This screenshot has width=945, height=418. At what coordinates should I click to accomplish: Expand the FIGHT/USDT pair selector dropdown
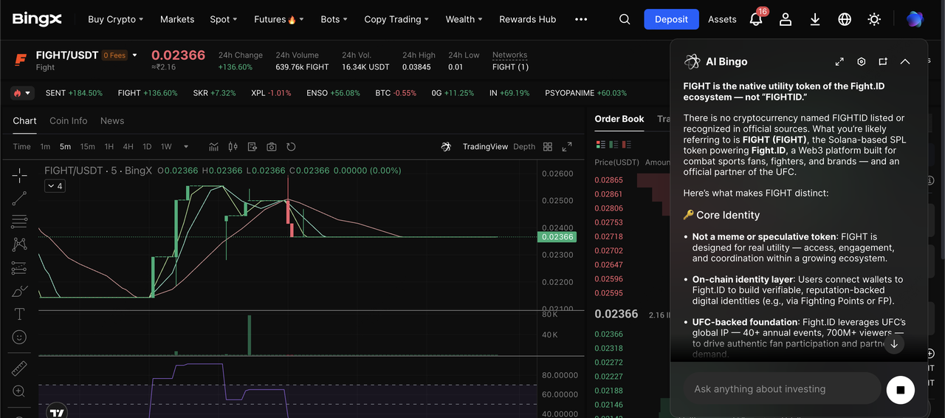click(134, 55)
